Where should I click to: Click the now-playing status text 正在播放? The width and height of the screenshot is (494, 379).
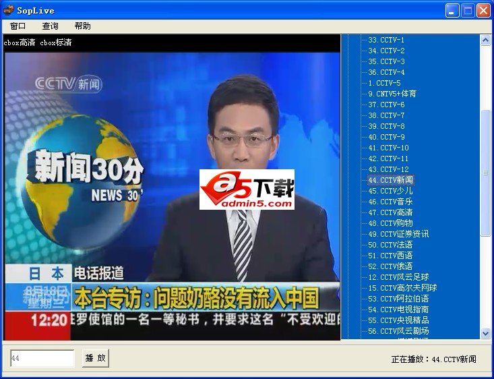point(434,359)
